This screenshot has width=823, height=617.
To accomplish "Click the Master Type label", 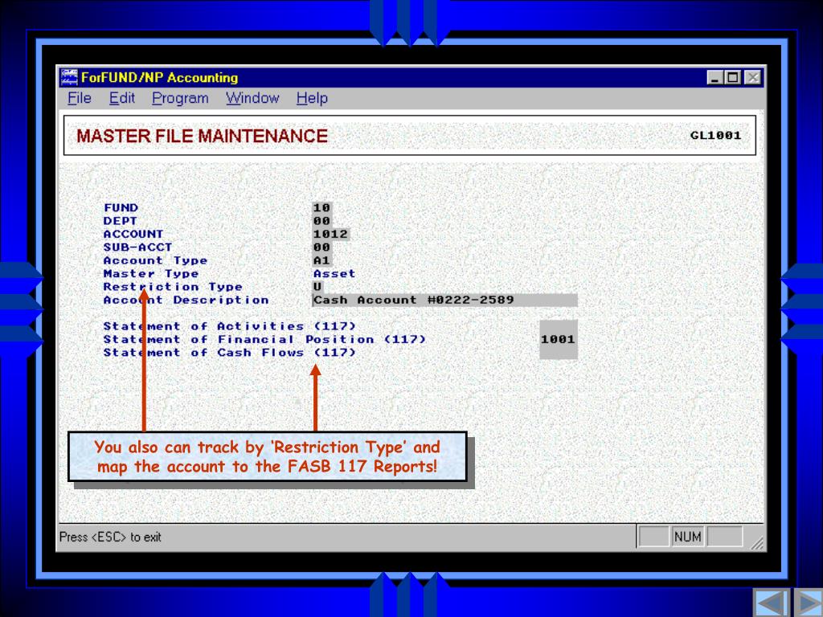I will click(x=151, y=273).
